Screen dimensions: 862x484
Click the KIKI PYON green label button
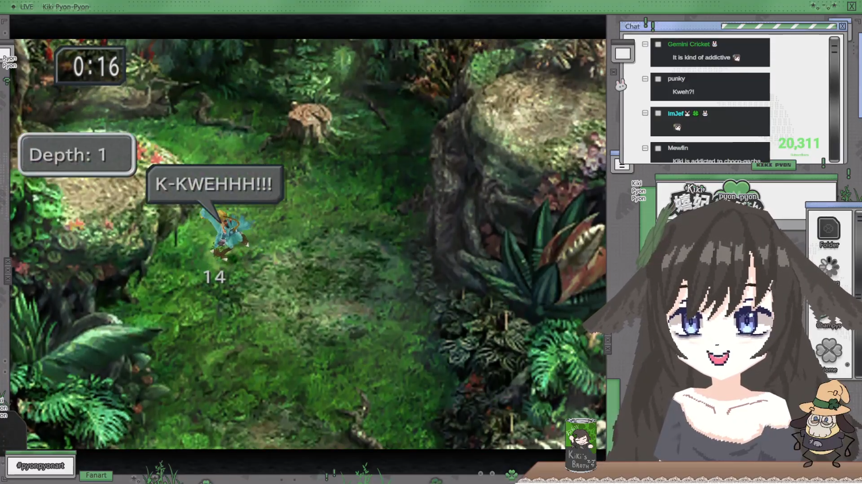pyautogui.click(x=774, y=165)
